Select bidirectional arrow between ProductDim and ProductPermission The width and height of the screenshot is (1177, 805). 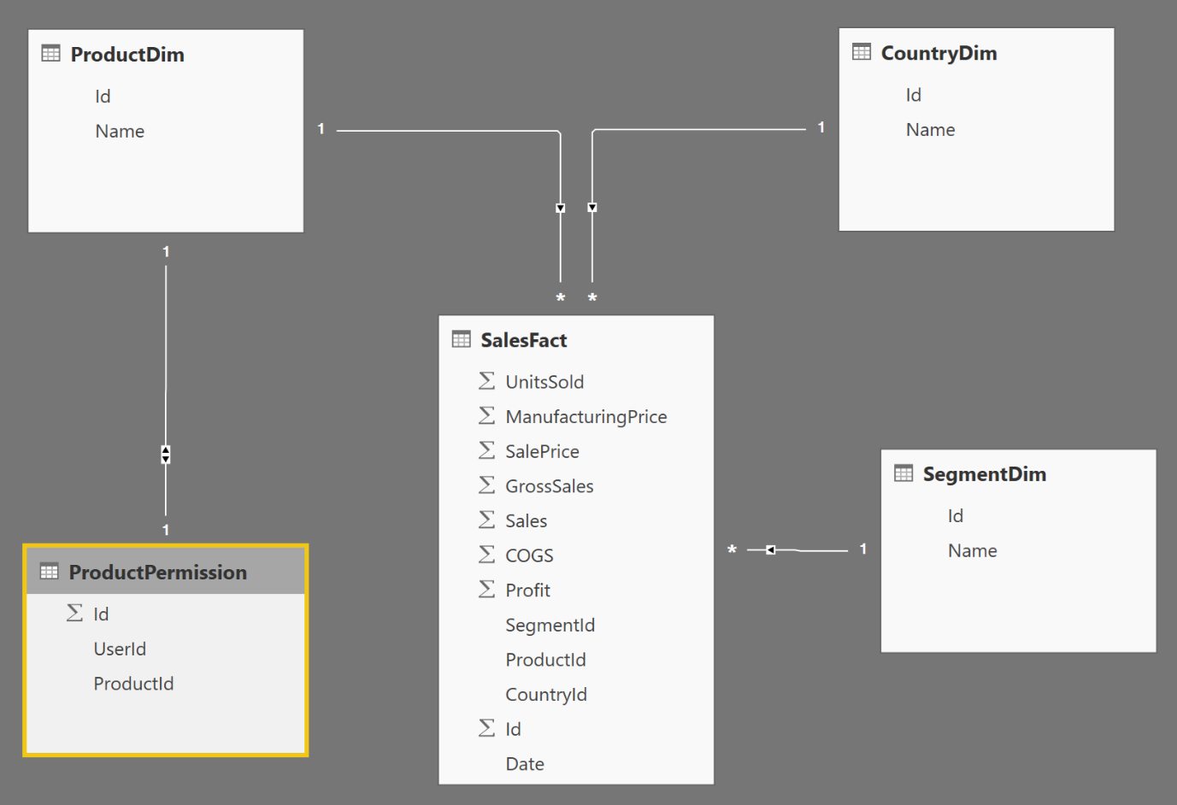[x=166, y=455]
